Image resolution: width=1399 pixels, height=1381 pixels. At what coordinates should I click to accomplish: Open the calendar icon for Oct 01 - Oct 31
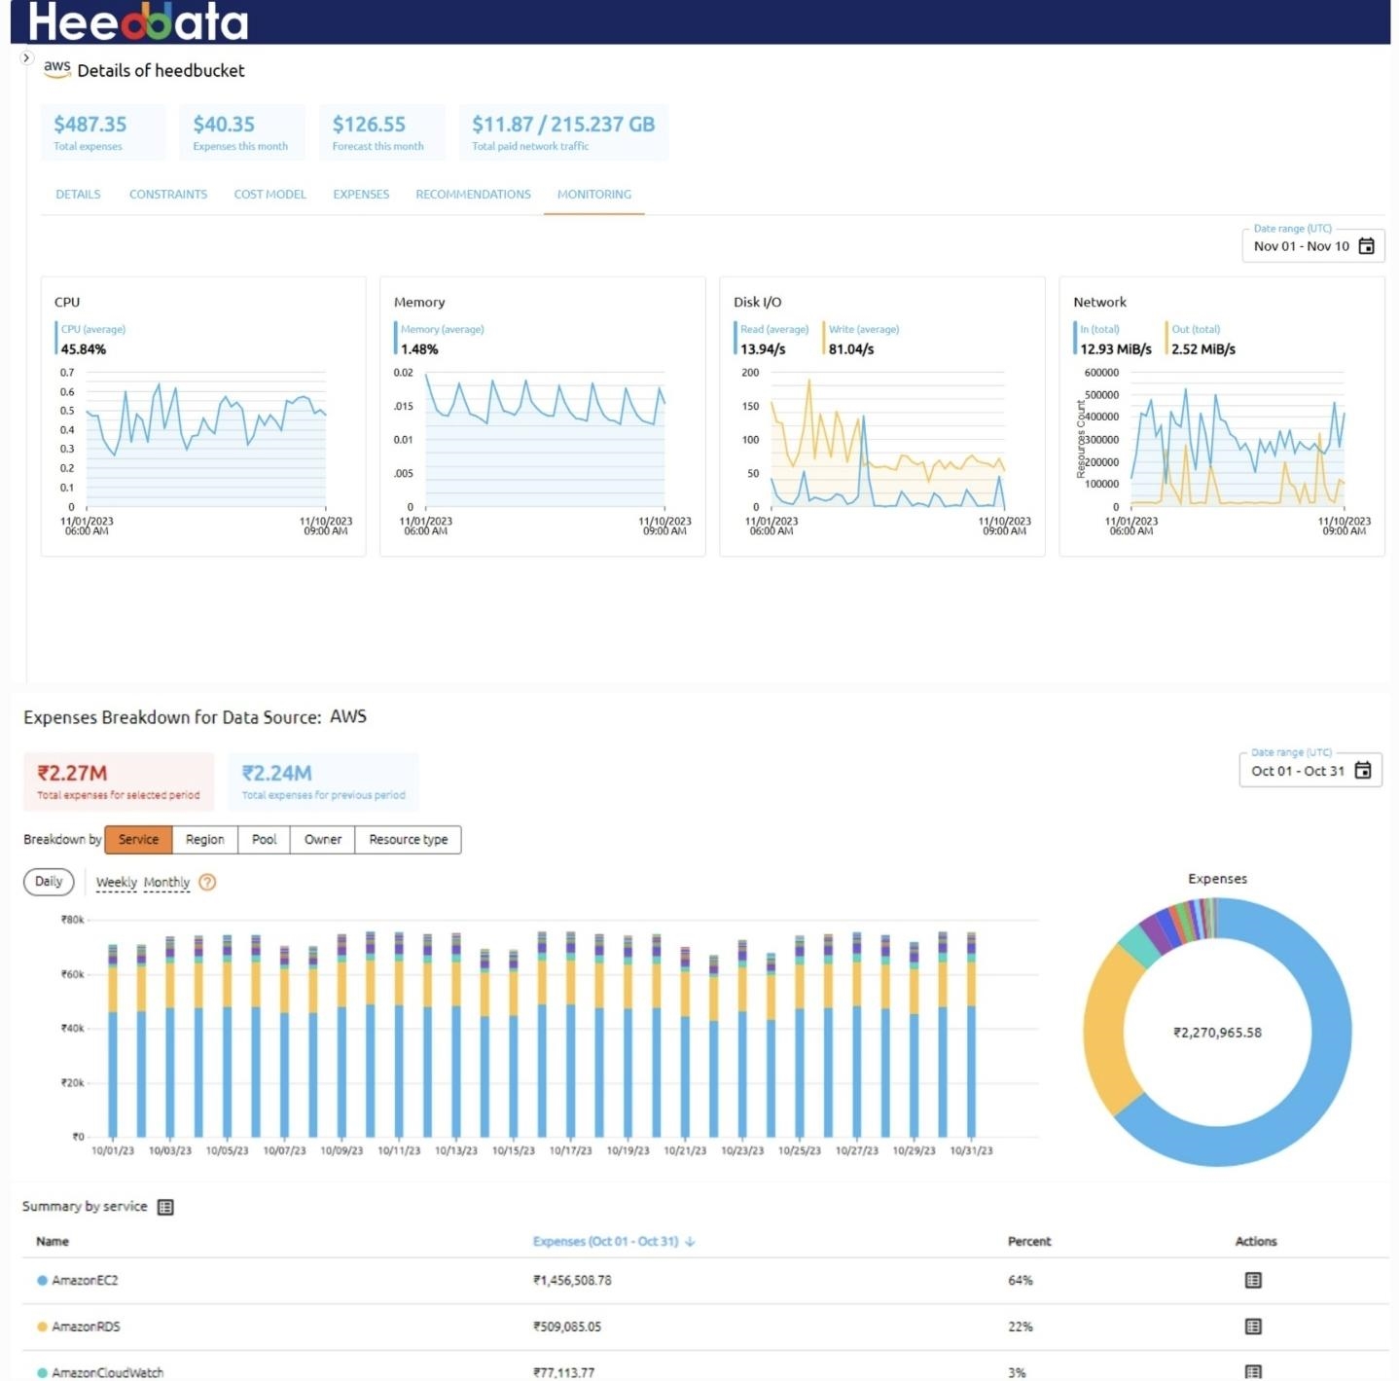coord(1365,769)
